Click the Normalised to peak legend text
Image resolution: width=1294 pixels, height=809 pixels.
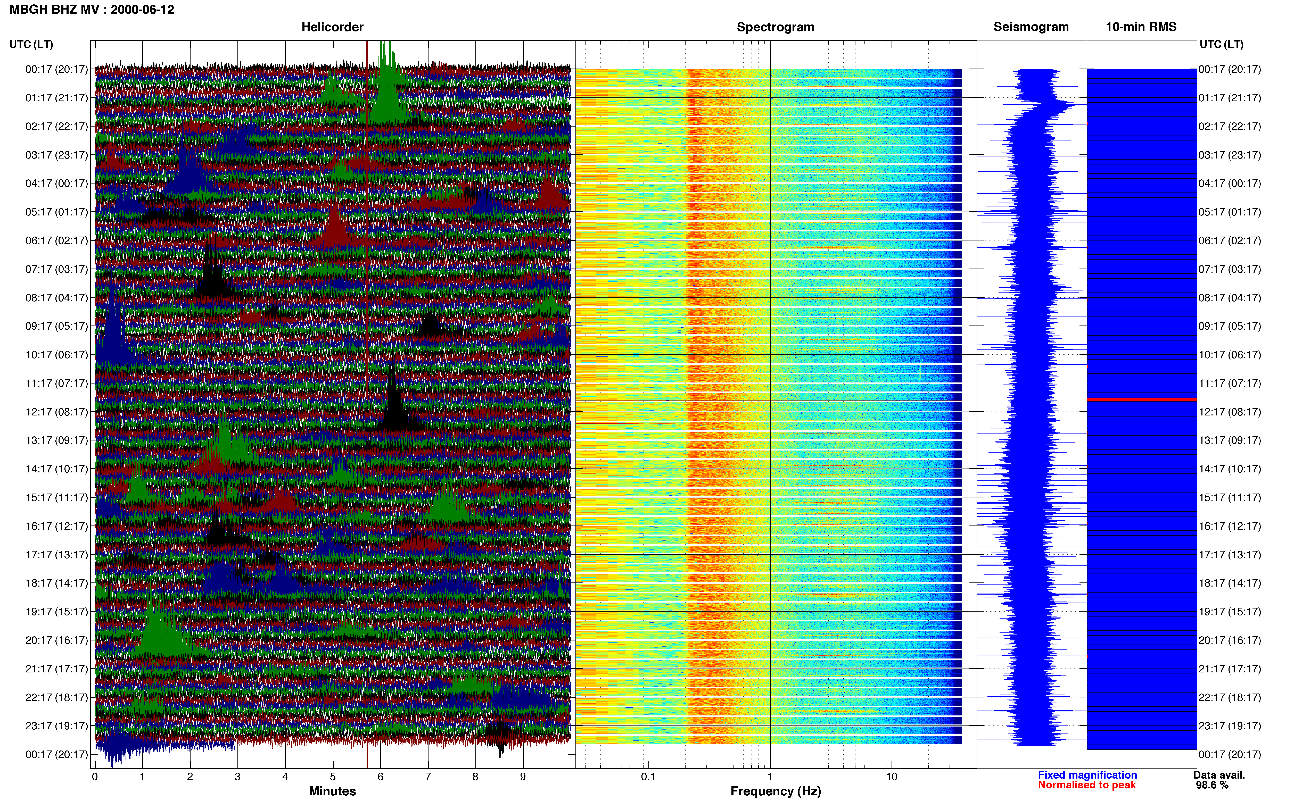(x=1086, y=785)
